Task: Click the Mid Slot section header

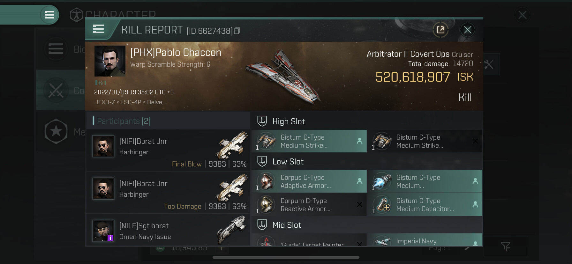Action: coord(287,225)
